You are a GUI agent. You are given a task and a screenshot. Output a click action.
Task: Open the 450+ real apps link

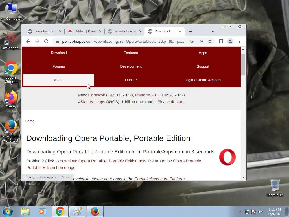[92, 102]
